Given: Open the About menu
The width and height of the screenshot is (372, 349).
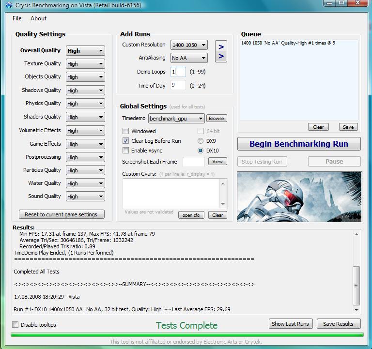Looking at the screenshot, I should [38, 18].
